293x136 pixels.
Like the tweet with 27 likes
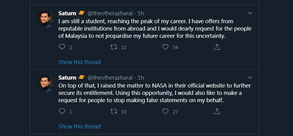[166, 111]
